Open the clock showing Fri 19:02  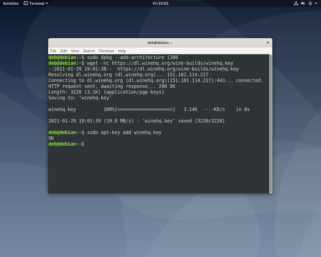click(x=160, y=3)
